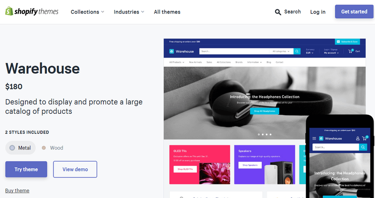
Task: Click the teal search button in preview
Action: pyautogui.click(x=297, y=51)
